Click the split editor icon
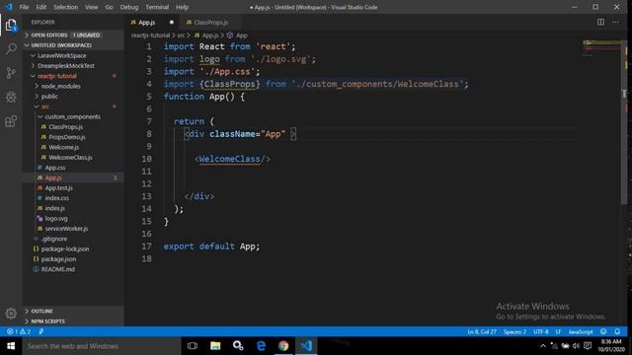 (600, 22)
